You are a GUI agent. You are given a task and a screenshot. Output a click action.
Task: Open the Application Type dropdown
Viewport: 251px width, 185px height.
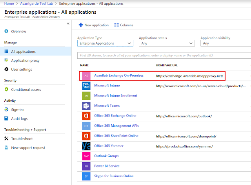point(105,43)
